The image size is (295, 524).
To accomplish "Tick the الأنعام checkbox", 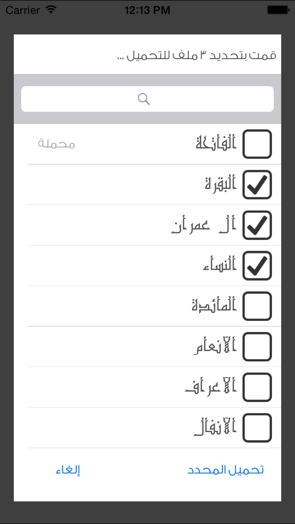I will pyautogui.click(x=257, y=347).
